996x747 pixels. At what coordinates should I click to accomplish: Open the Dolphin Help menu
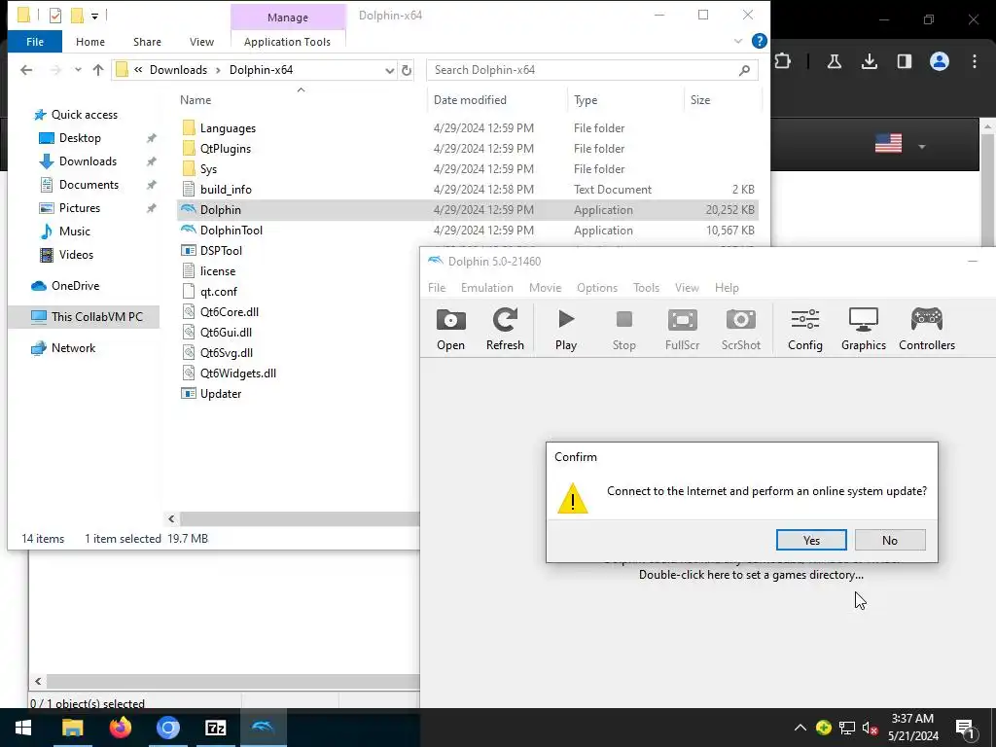727,288
